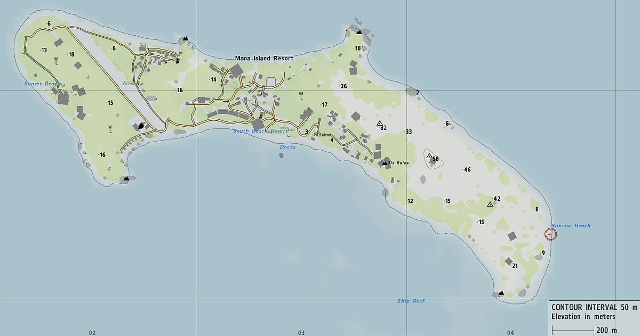Image resolution: width=640 pixels, height=336 pixels.
Task: Select the palm tree icon near elevation 17
Action: coord(301,96)
